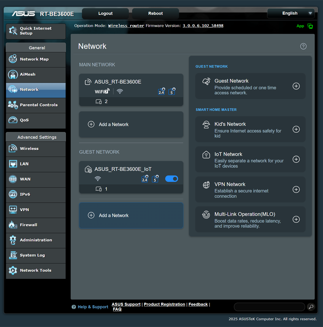
Task: Go to Firewall settings menu item
Action: click(x=36, y=225)
